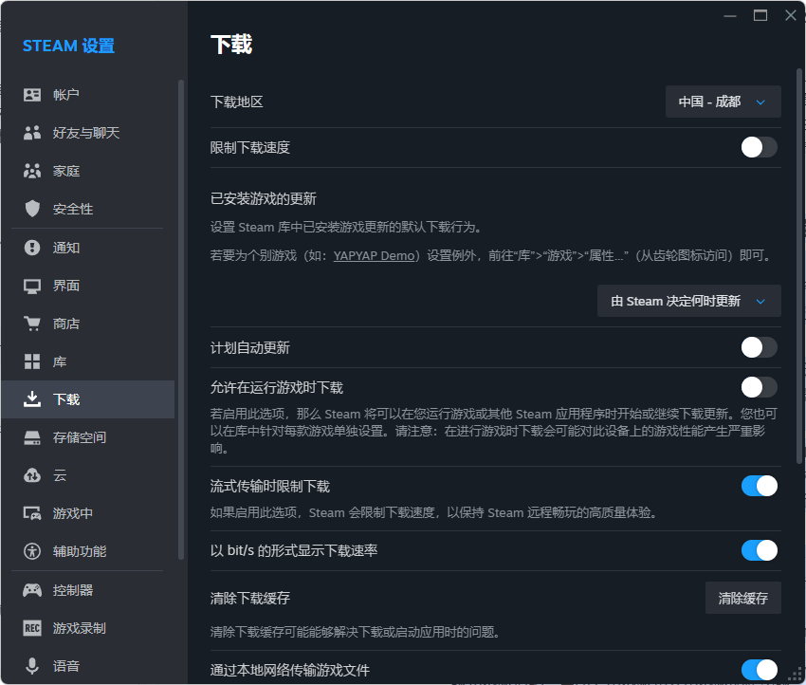Open the 辅助功能 settings page
Screen dimensions: 806x685
pyautogui.click(x=80, y=551)
